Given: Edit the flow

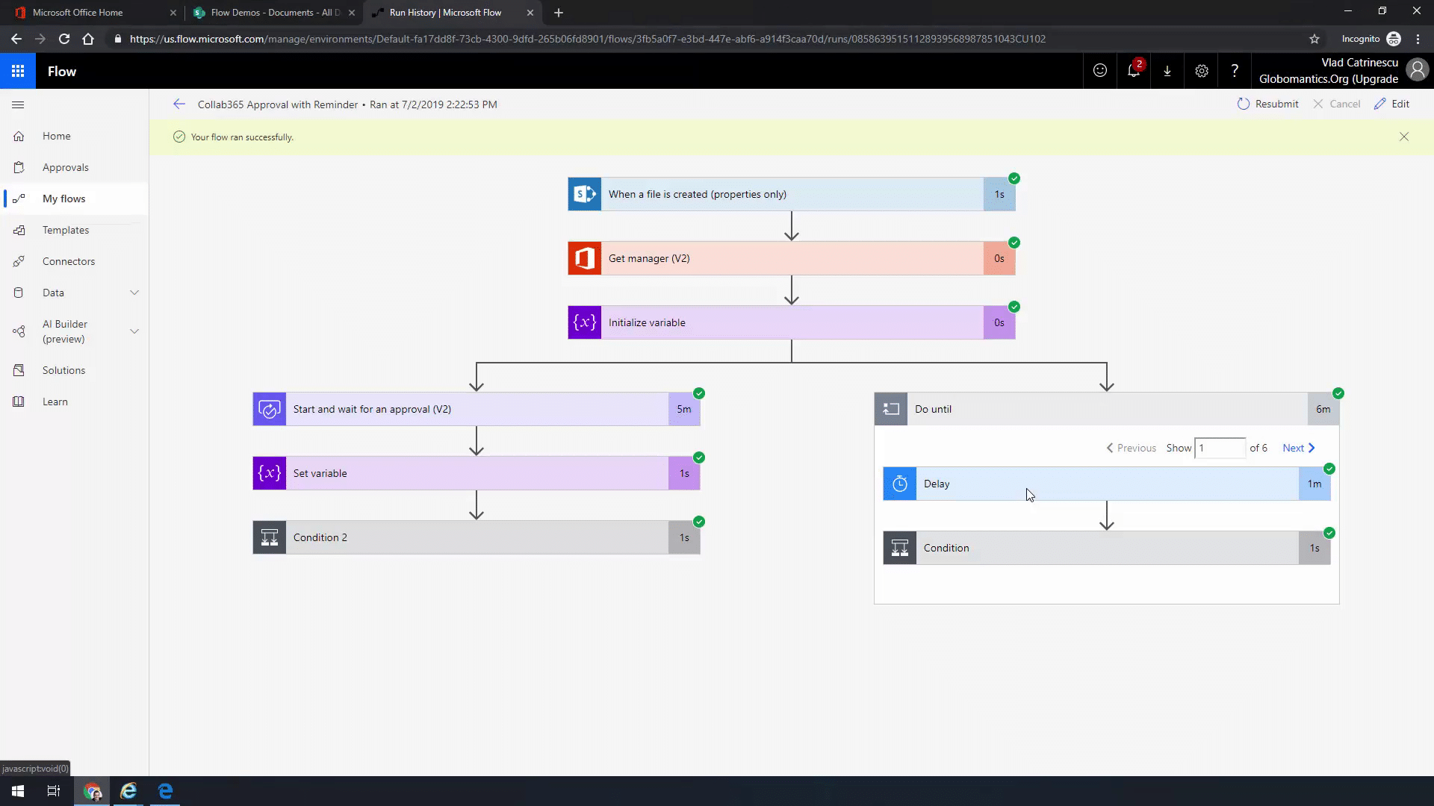Looking at the screenshot, I should pos(1392,104).
